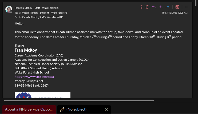Viewport: 198px width, 114px height.
Task: Click Franthia McKoy's profile picture
Action: pyautogui.click(x=9, y=9)
